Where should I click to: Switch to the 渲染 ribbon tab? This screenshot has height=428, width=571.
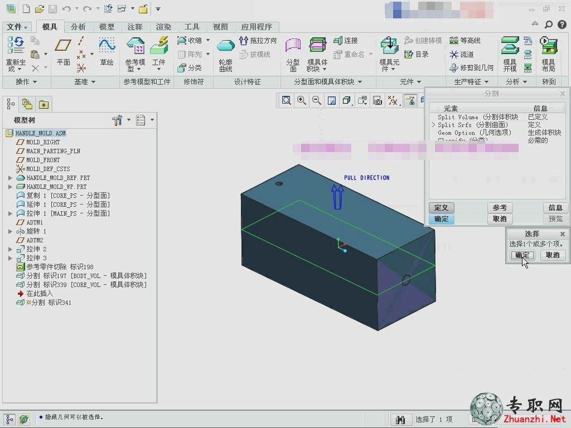click(x=163, y=27)
